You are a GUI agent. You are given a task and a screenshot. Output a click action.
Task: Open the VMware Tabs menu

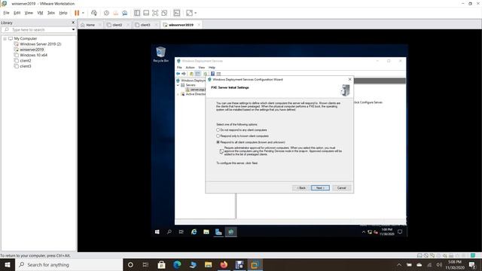click(x=51, y=13)
